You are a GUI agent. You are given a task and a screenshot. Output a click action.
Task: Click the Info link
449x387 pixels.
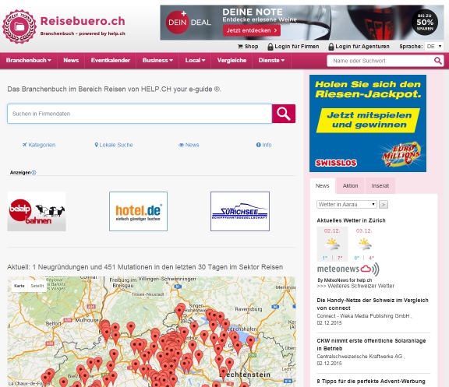pos(263,145)
